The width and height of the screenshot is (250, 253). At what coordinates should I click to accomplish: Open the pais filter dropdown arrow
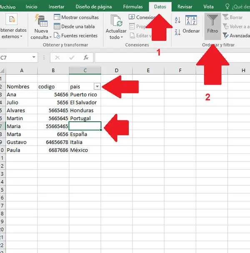[x=97, y=86]
